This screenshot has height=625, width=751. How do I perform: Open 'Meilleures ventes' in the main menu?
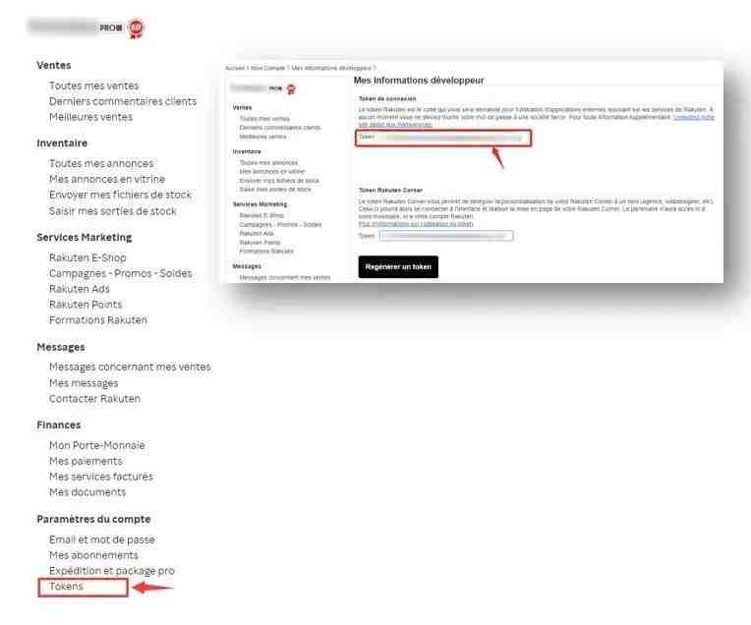click(90, 117)
